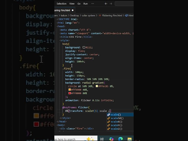
Task: Click the meta charset="UTF-8" line
Action: [75, 30]
